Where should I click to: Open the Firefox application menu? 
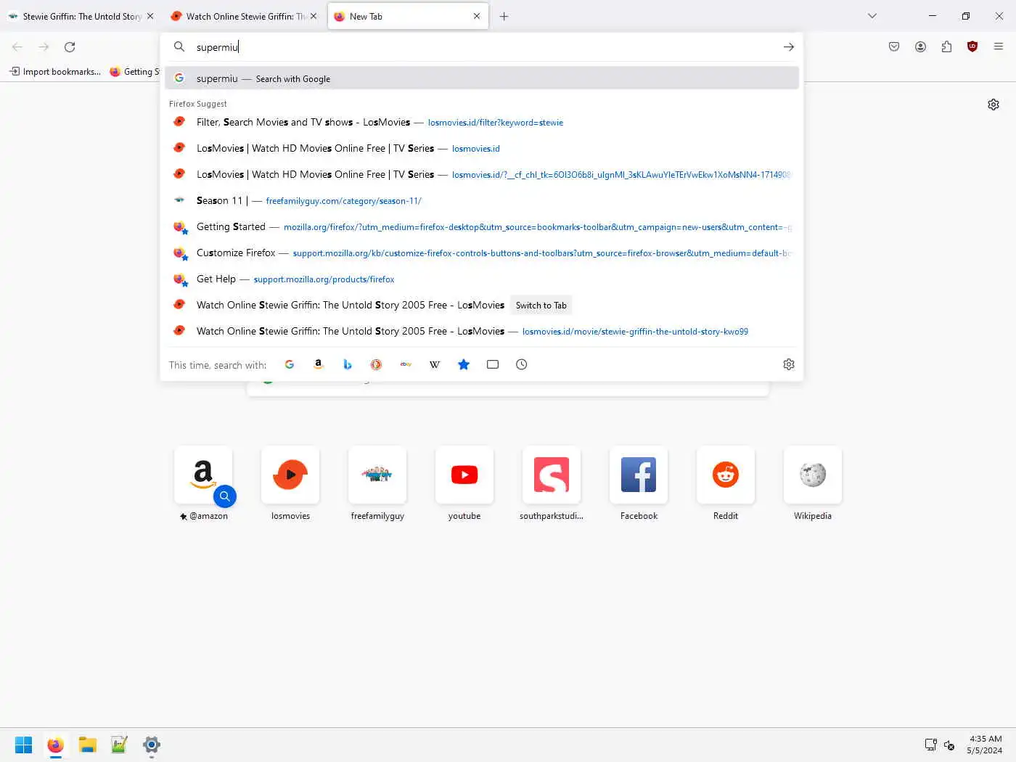[999, 46]
